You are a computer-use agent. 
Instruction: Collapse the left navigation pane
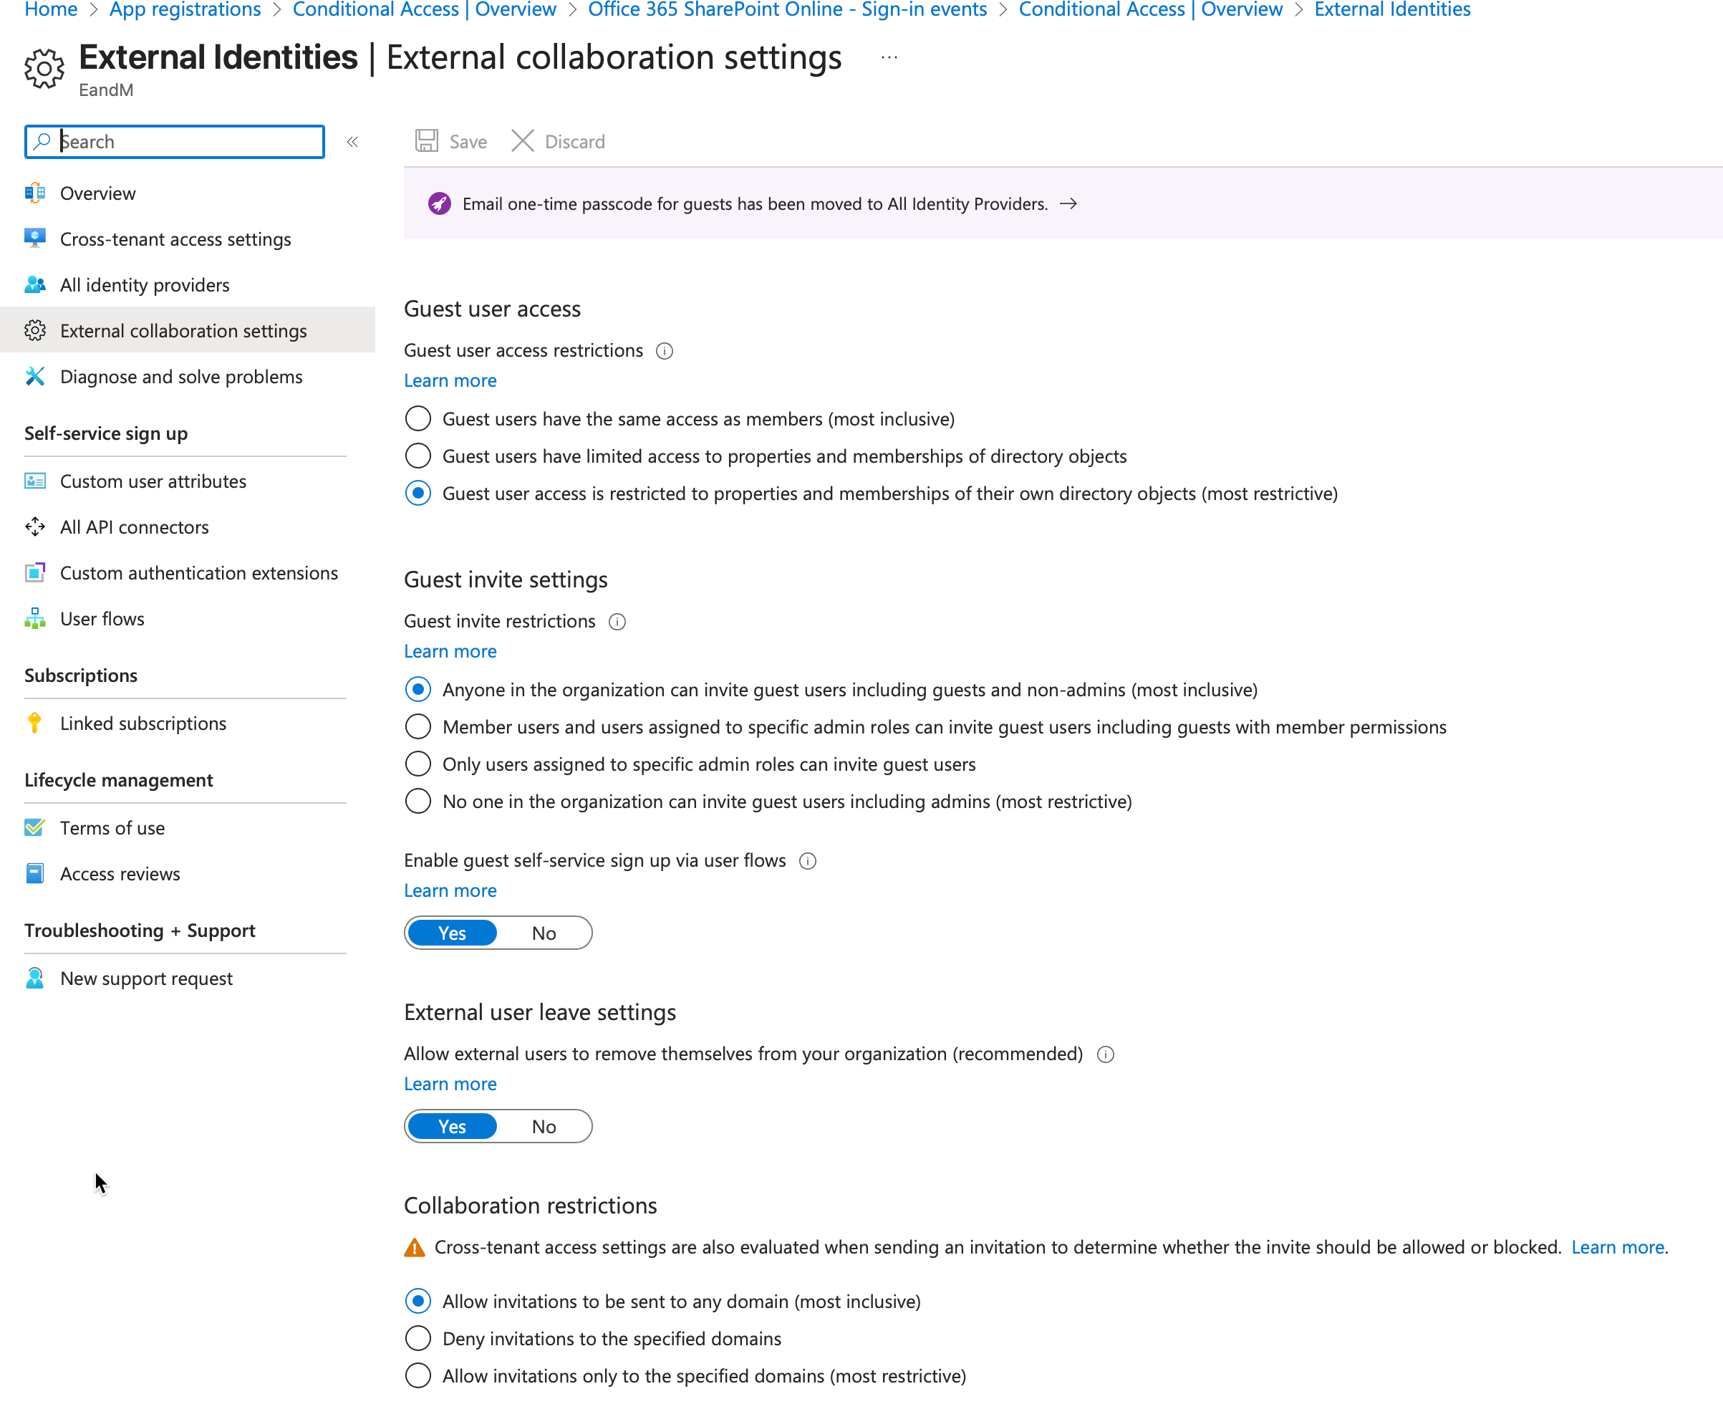click(352, 140)
